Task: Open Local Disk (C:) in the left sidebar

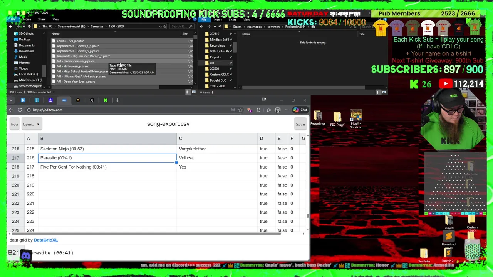Action: [x=28, y=74]
